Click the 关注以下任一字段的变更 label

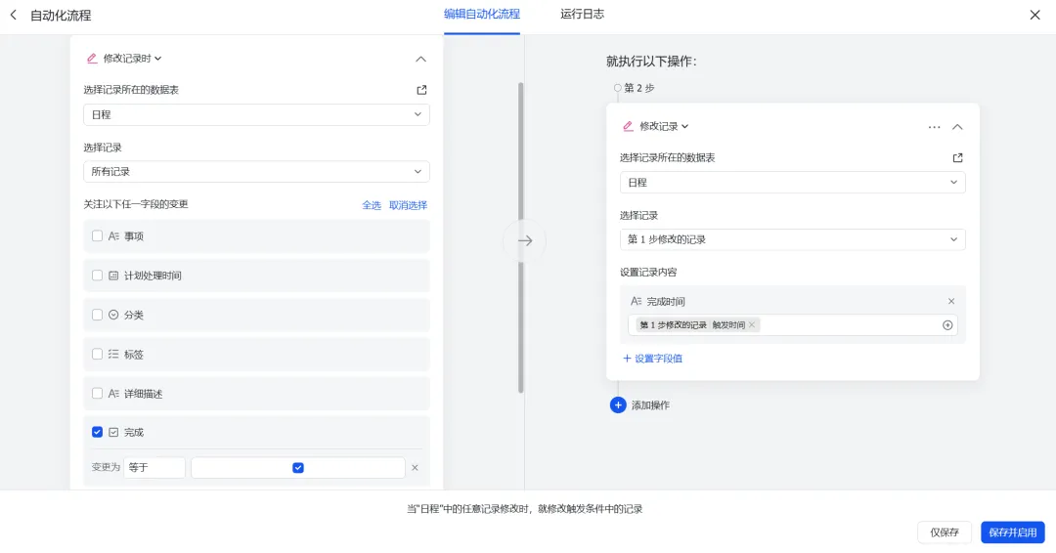tap(136, 204)
